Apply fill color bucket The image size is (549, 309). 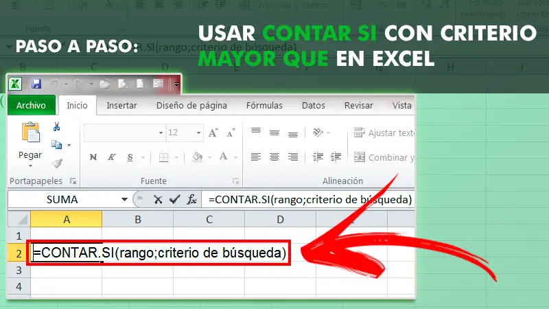coord(198,157)
